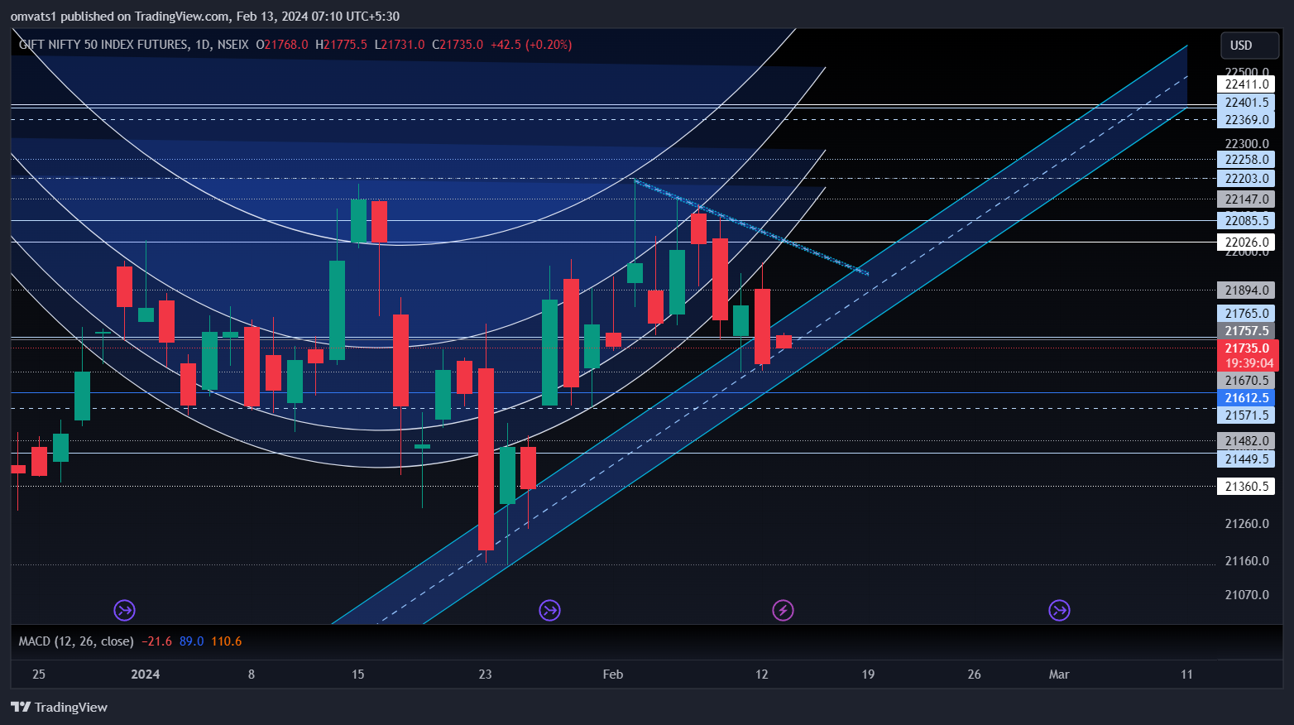
Task: Select the 22203.0 price label
Action: pyautogui.click(x=1246, y=179)
